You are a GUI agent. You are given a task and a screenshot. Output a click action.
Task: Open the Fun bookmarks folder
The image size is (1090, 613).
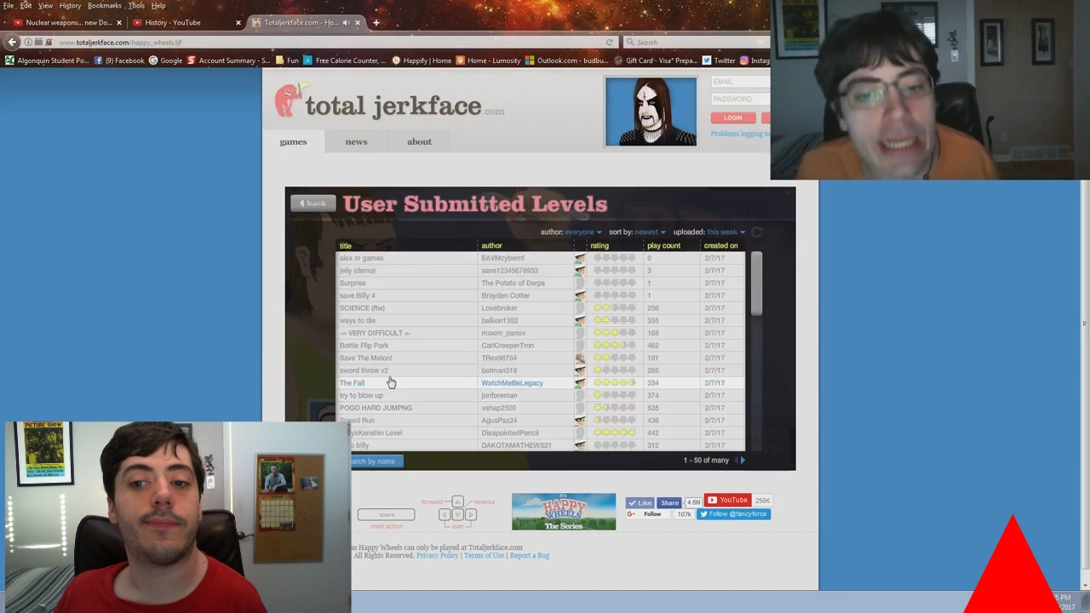[x=286, y=60]
